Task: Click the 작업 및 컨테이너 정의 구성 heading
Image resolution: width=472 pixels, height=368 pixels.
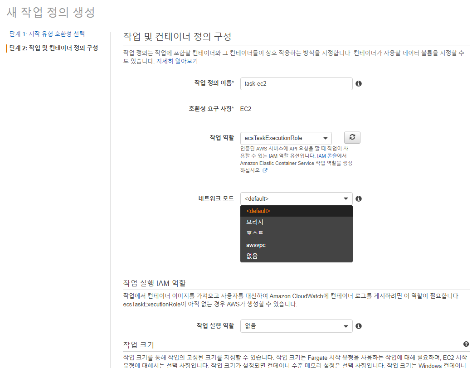Action: pyautogui.click(x=177, y=36)
